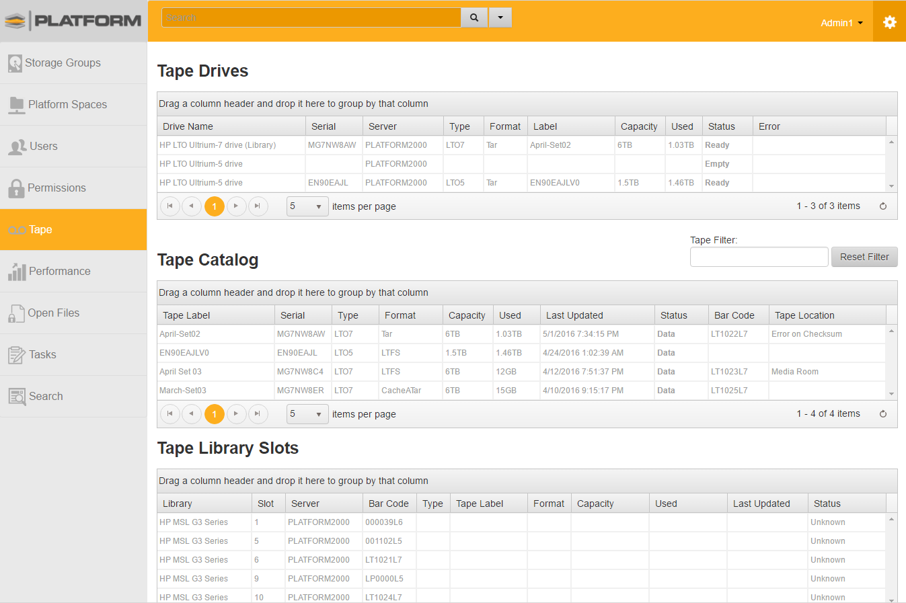The height and width of the screenshot is (603, 906).
Task: Click the Storage Groups disk icon
Action: click(x=15, y=63)
